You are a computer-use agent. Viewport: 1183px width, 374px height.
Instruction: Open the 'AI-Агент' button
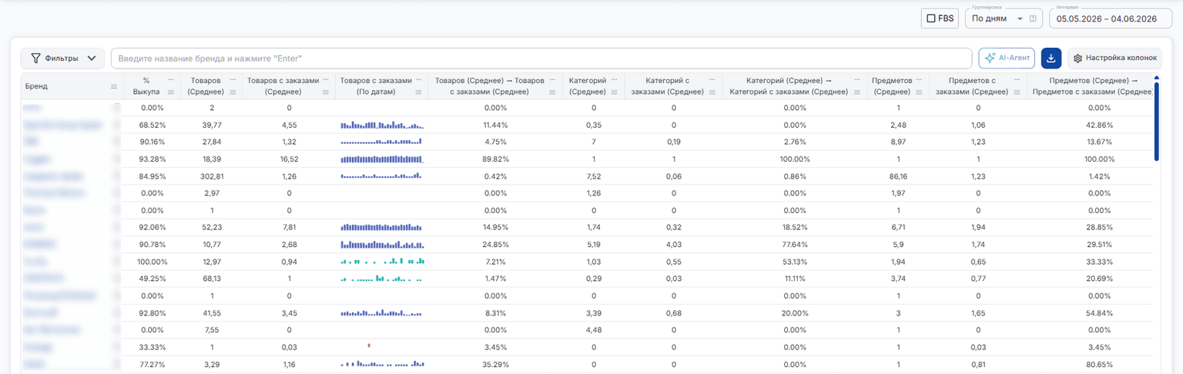[1007, 58]
